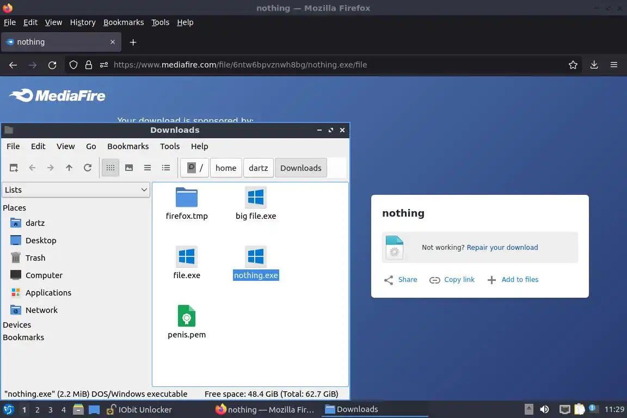Click 'Add to files' link
The width and height of the screenshot is (627, 418).
(x=513, y=280)
